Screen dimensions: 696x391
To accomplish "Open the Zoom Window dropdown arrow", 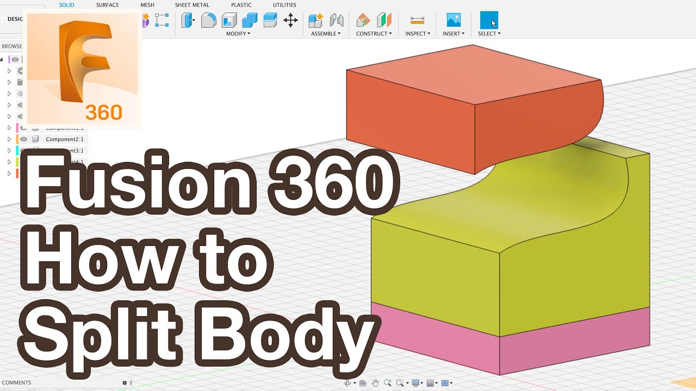I will tap(406, 383).
